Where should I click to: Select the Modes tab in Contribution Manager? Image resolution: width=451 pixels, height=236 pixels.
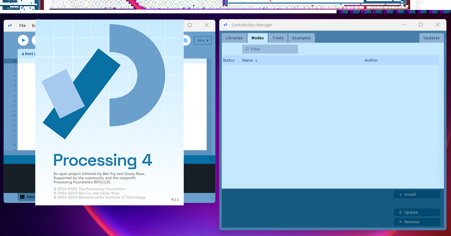coord(258,38)
